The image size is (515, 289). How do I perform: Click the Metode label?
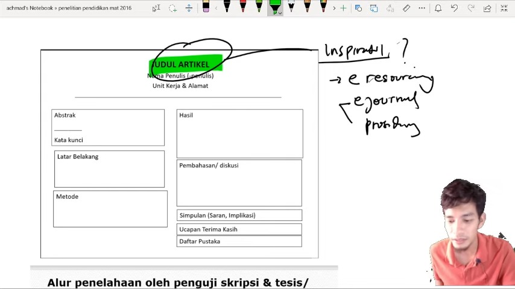tap(67, 196)
